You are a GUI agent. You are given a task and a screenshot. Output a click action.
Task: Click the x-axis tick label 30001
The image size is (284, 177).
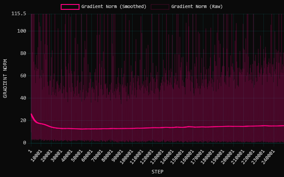click(56, 156)
